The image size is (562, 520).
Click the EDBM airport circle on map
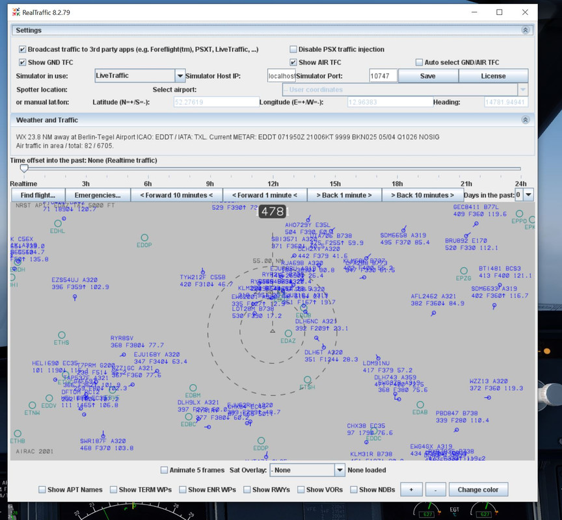click(x=193, y=388)
